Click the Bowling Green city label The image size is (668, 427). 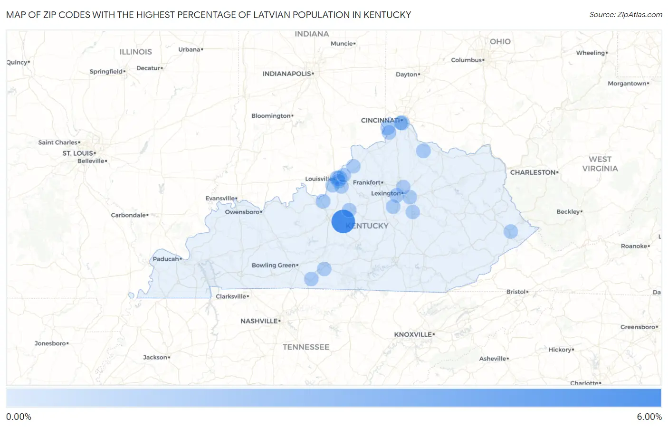274,265
